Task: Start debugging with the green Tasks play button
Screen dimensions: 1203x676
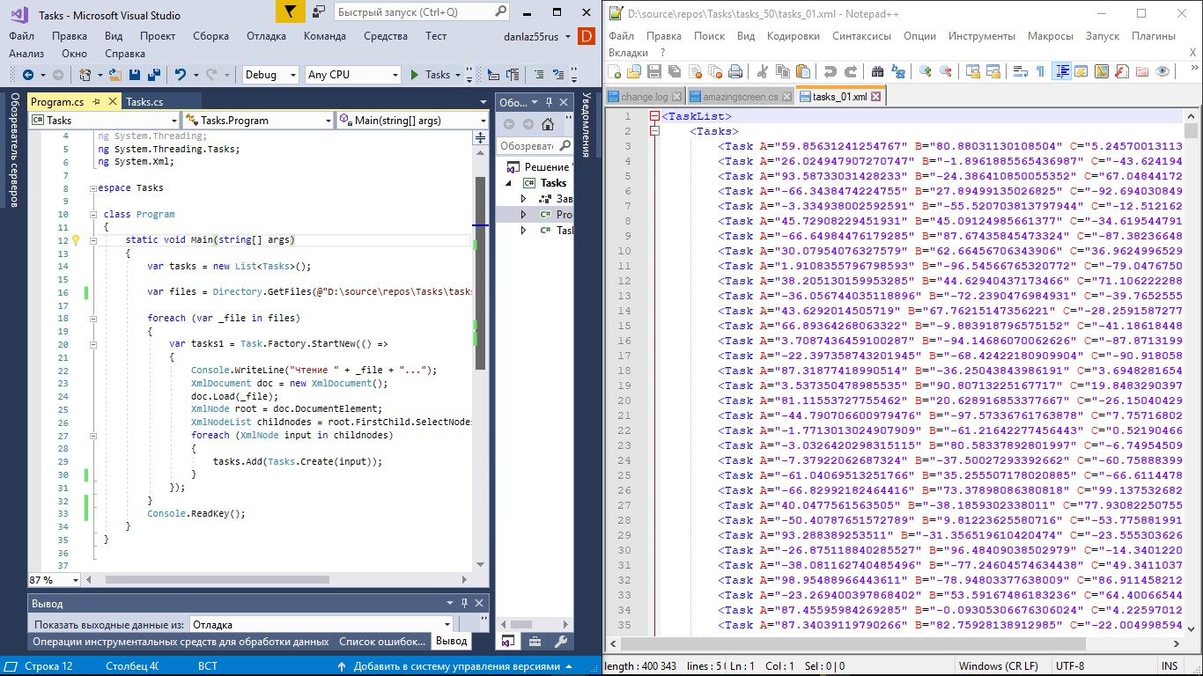Action: (432, 75)
